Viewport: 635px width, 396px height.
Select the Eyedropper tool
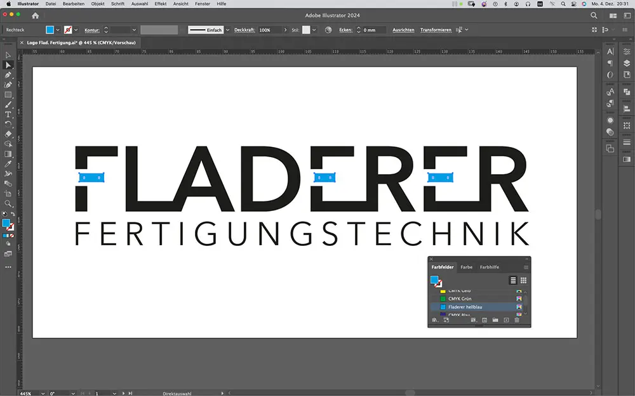coord(8,164)
